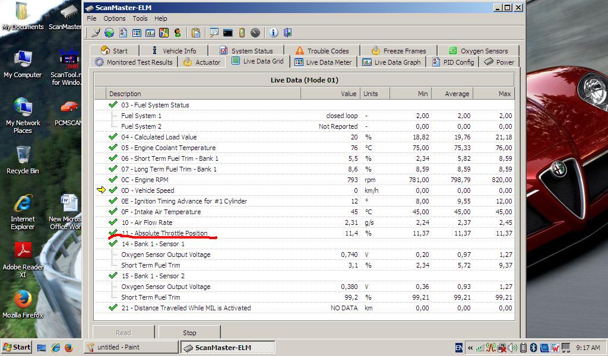Toggle check mark for 21 - Distance Travelled row
The width and height of the screenshot is (608, 356).
tap(113, 307)
